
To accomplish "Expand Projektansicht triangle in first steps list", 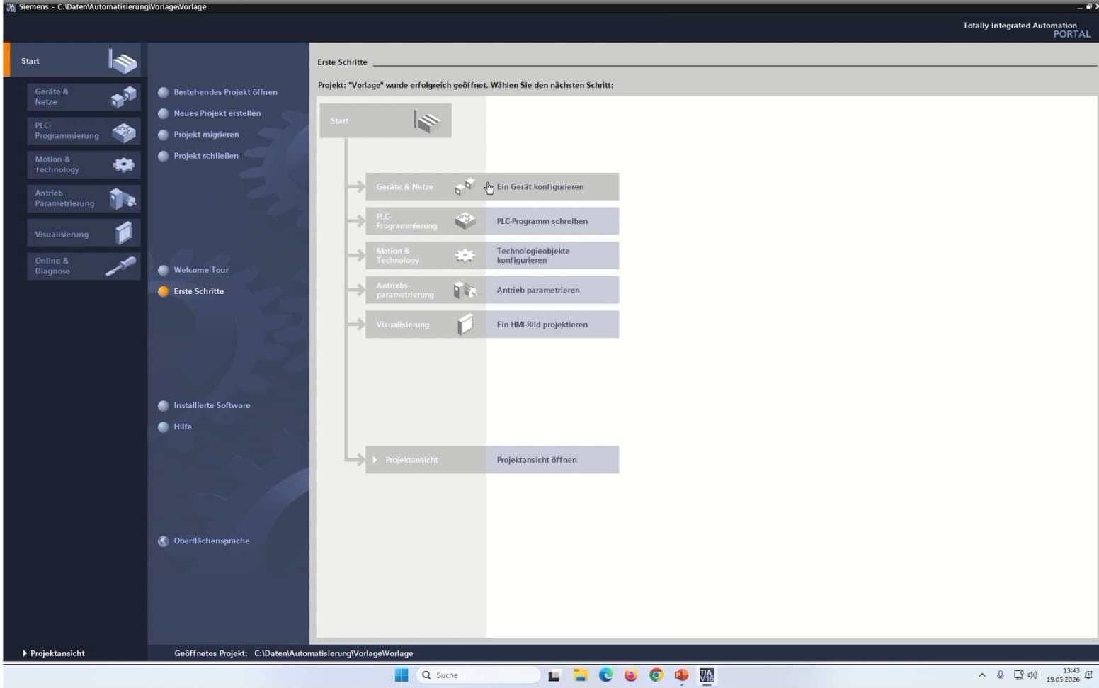I will pyautogui.click(x=375, y=460).
